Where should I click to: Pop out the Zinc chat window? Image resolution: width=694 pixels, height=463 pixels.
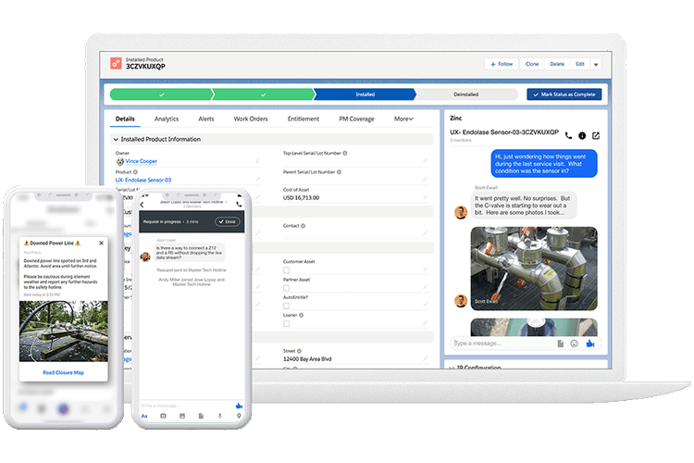596,135
